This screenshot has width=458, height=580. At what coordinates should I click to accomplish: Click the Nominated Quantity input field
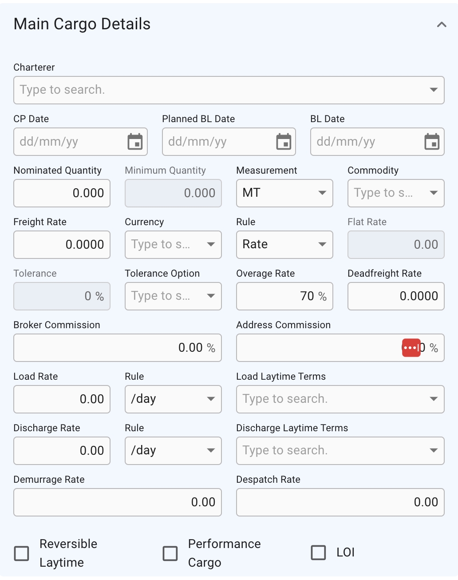(62, 193)
